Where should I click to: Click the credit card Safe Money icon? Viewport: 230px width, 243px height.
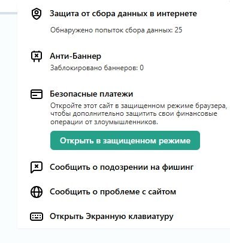[x=37, y=94]
